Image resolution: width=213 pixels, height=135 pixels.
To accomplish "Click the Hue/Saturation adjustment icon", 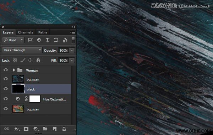I will [x=18, y=99].
